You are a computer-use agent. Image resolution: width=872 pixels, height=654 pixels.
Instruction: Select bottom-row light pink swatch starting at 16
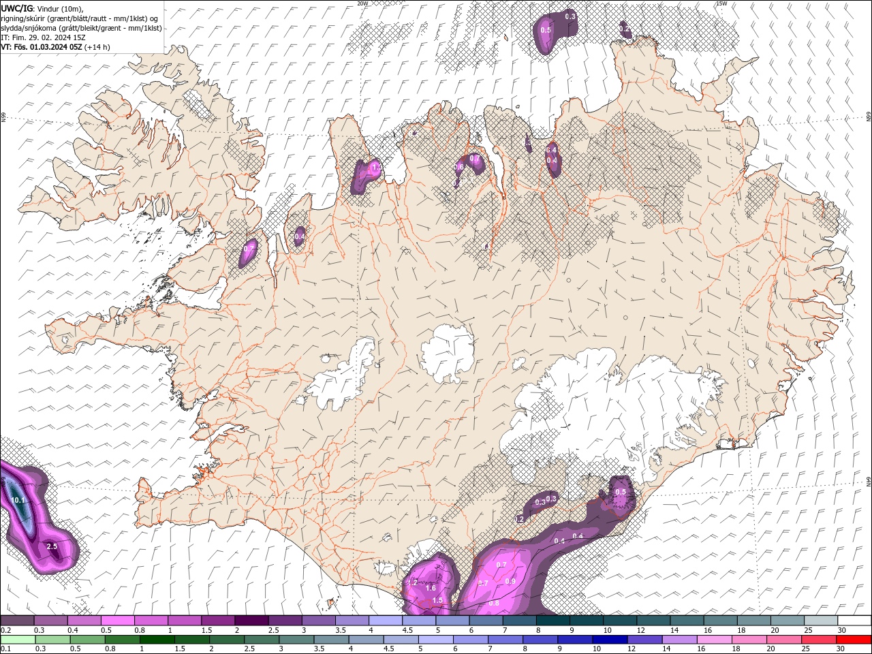click(x=714, y=640)
